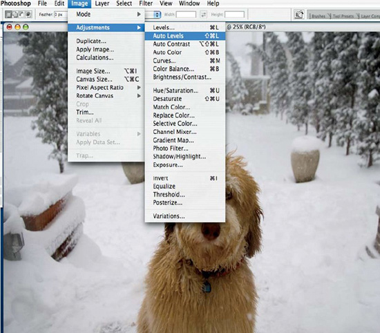Choose Auto Levels from Adjustments
The image size is (380, 333).
[185, 36]
